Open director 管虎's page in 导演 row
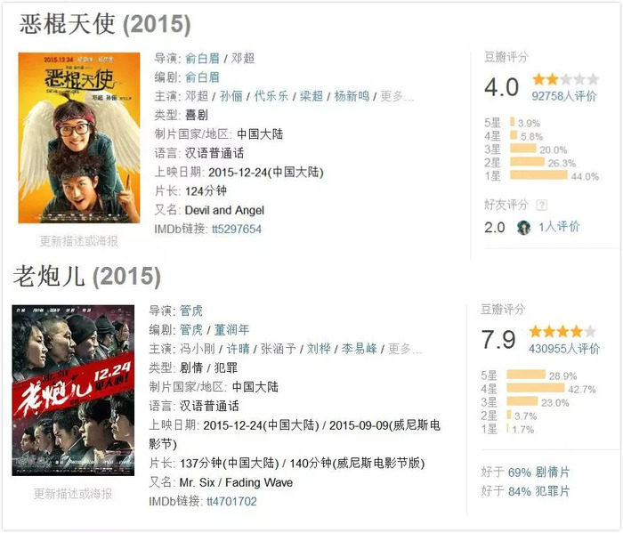The image size is (623, 533). point(190,311)
